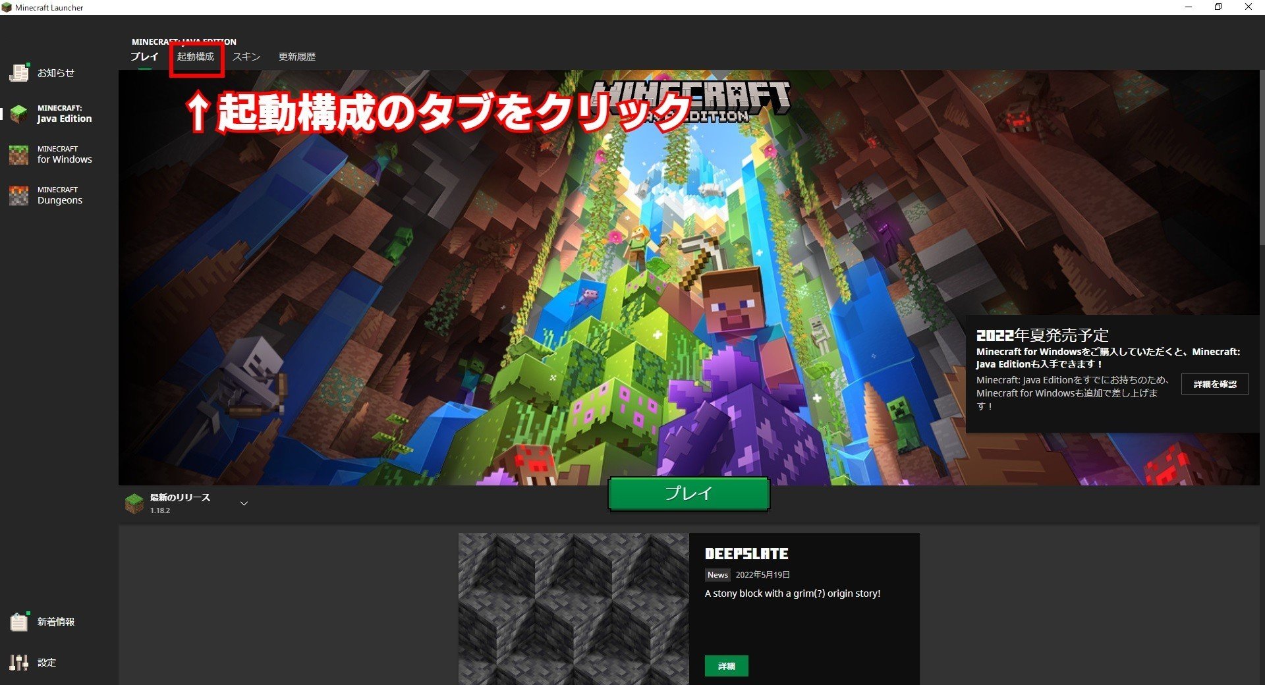Click the green プレイ button

[x=689, y=493]
